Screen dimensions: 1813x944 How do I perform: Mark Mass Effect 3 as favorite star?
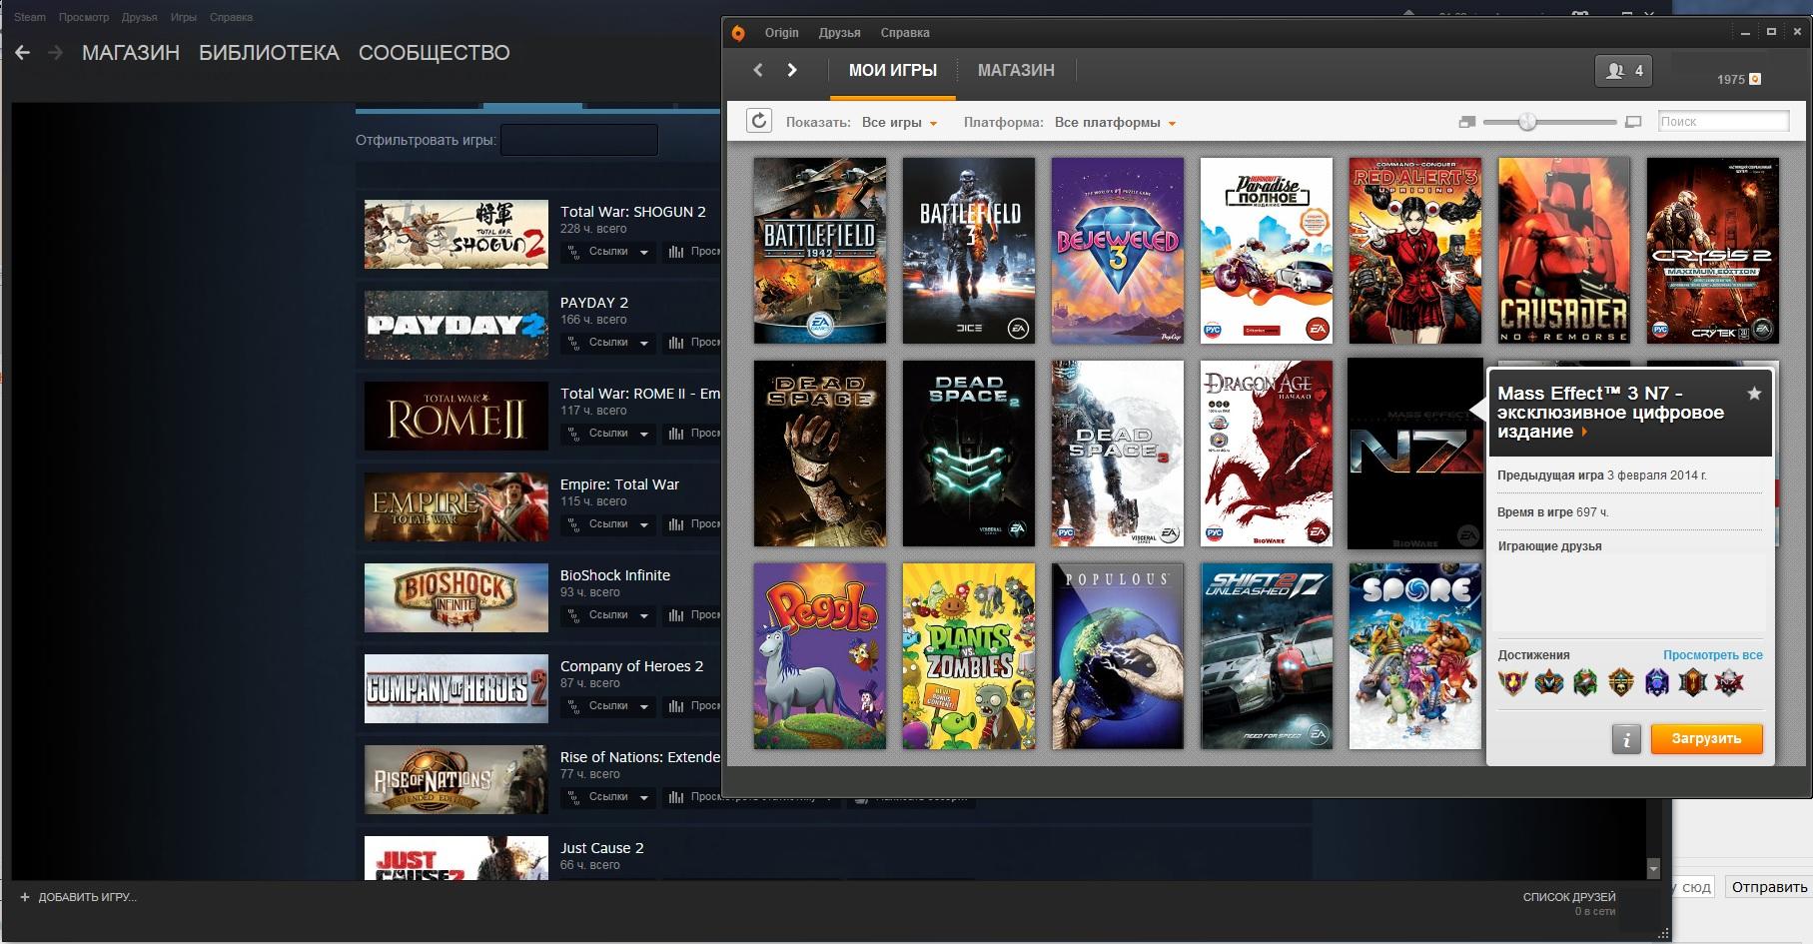(1754, 394)
